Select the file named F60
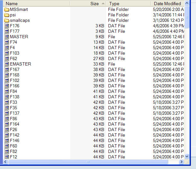196x169 pixels. pos(13,146)
